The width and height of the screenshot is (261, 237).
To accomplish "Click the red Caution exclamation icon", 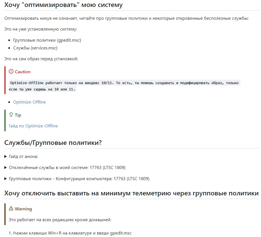I will tap(11, 71).
